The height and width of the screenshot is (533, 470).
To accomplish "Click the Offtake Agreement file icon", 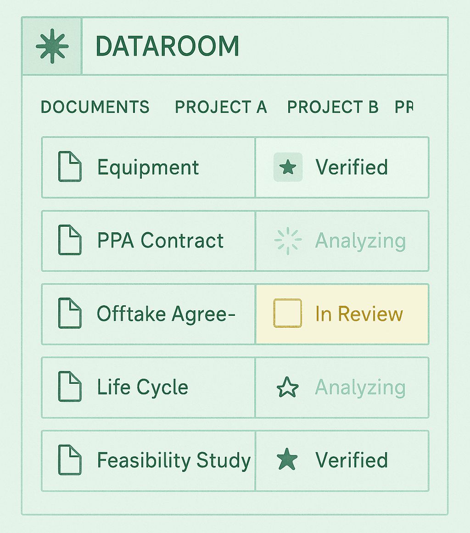I will [70, 314].
